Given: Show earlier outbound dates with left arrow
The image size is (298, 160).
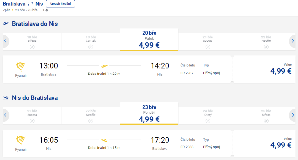Looking at the screenshot, I should pos(5,41).
